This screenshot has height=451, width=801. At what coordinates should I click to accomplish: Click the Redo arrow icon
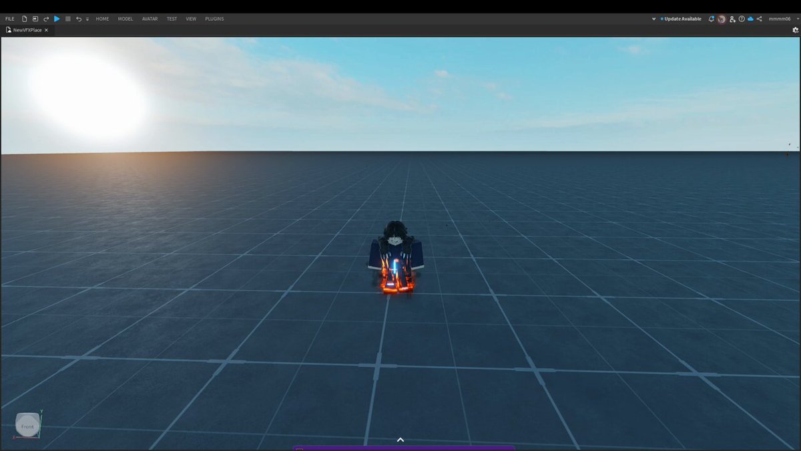point(46,19)
